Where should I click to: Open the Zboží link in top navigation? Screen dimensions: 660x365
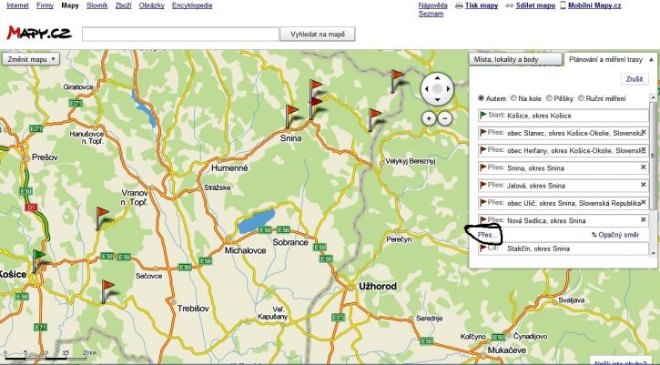123,5
